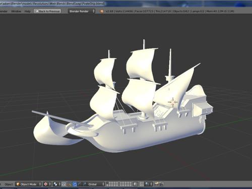Click the Mem:40.12M memory readout
The image size is (252, 189).
(220, 11)
